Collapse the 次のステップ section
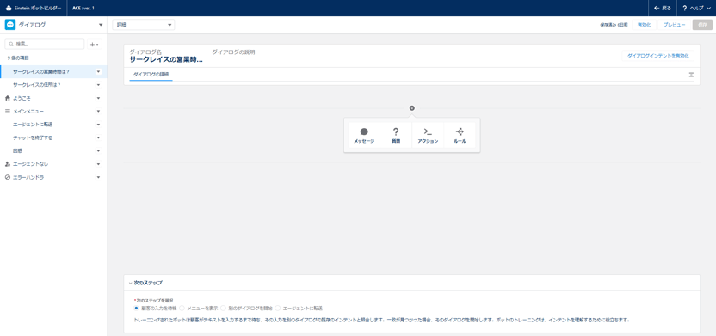Viewport: 716px width, 336px height. [x=131, y=283]
